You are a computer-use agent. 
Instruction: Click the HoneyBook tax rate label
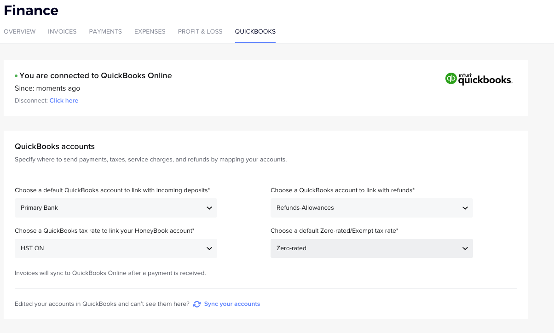104,230
